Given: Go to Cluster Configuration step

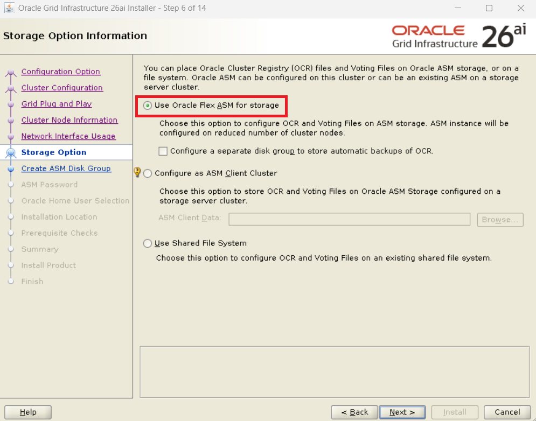Looking at the screenshot, I should (62, 88).
